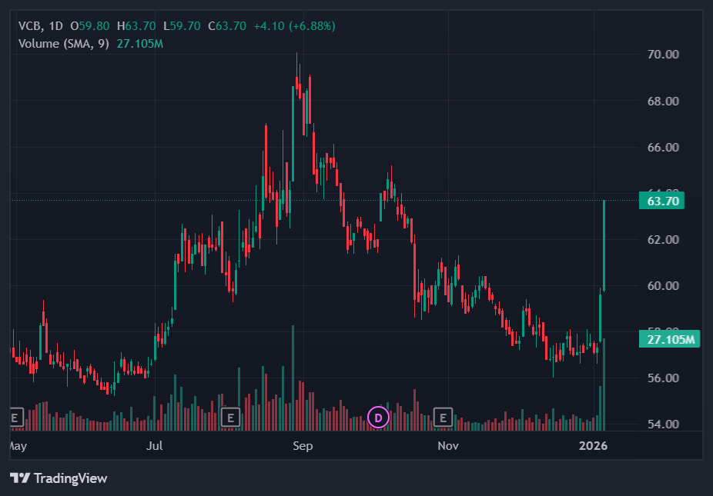
Task: Click the TradingView logo
Action: coord(59,478)
